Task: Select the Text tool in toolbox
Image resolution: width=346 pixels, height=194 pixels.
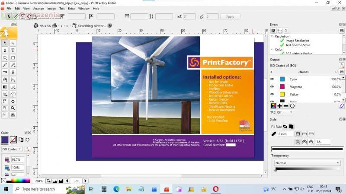Action: (x=13, y=50)
